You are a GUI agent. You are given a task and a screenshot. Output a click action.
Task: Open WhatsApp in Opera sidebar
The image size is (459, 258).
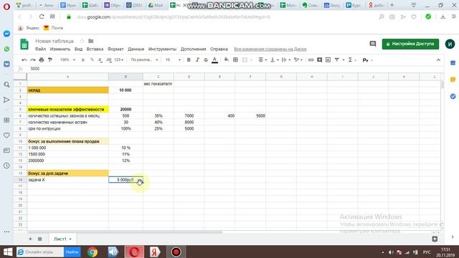point(6,49)
